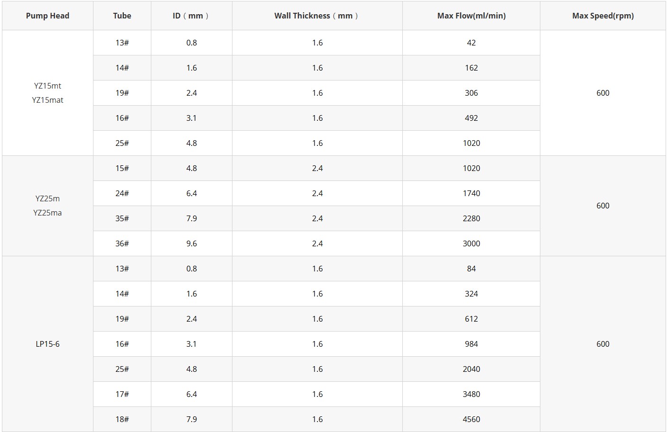Select the max flow value 612
The height and width of the screenshot is (432, 668).
pyautogui.click(x=471, y=319)
